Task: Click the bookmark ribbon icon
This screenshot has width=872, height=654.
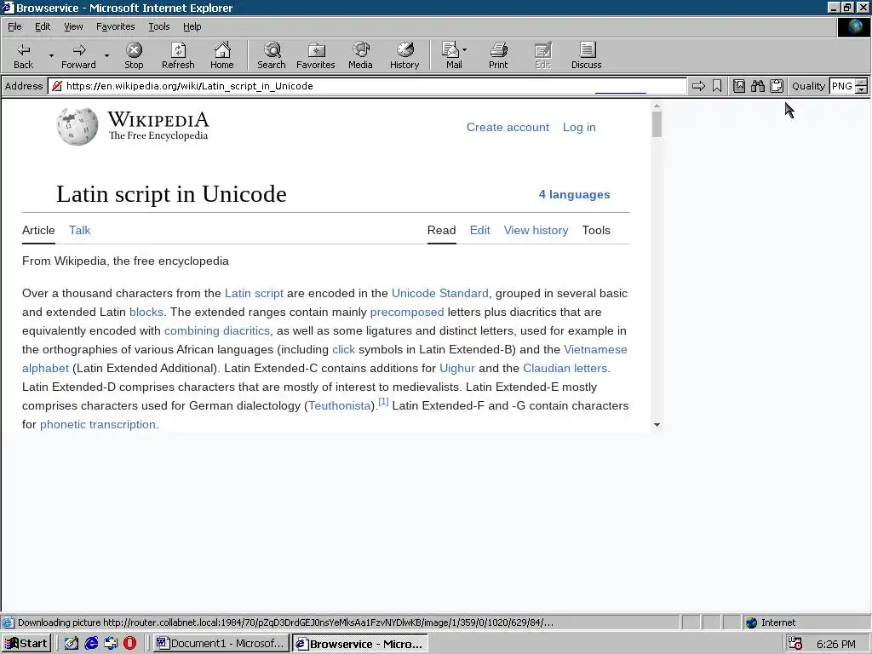Action: (x=717, y=86)
